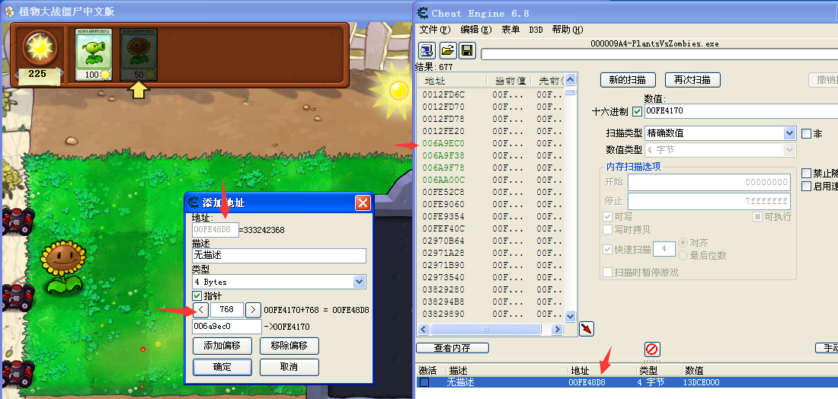Click the base address field 006a9ec0

click(x=226, y=327)
